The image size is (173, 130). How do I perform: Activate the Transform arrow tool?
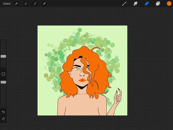point(44,4)
